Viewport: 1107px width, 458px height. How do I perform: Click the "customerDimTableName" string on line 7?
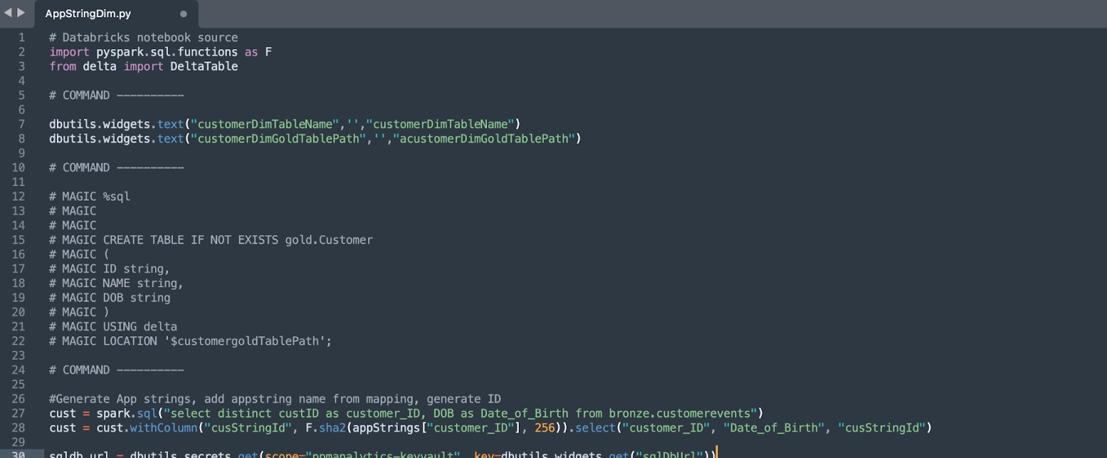coord(265,125)
